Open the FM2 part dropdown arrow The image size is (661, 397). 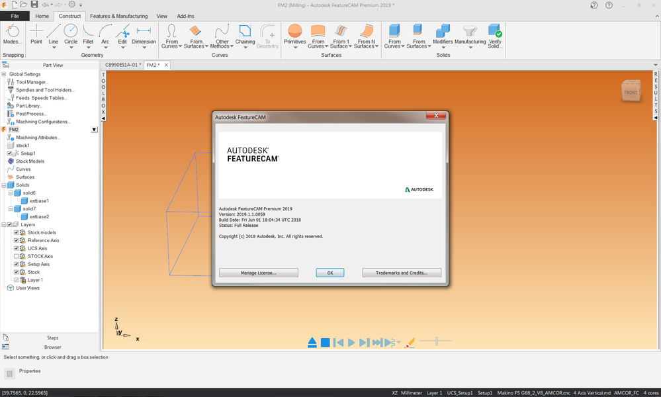(94, 130)
